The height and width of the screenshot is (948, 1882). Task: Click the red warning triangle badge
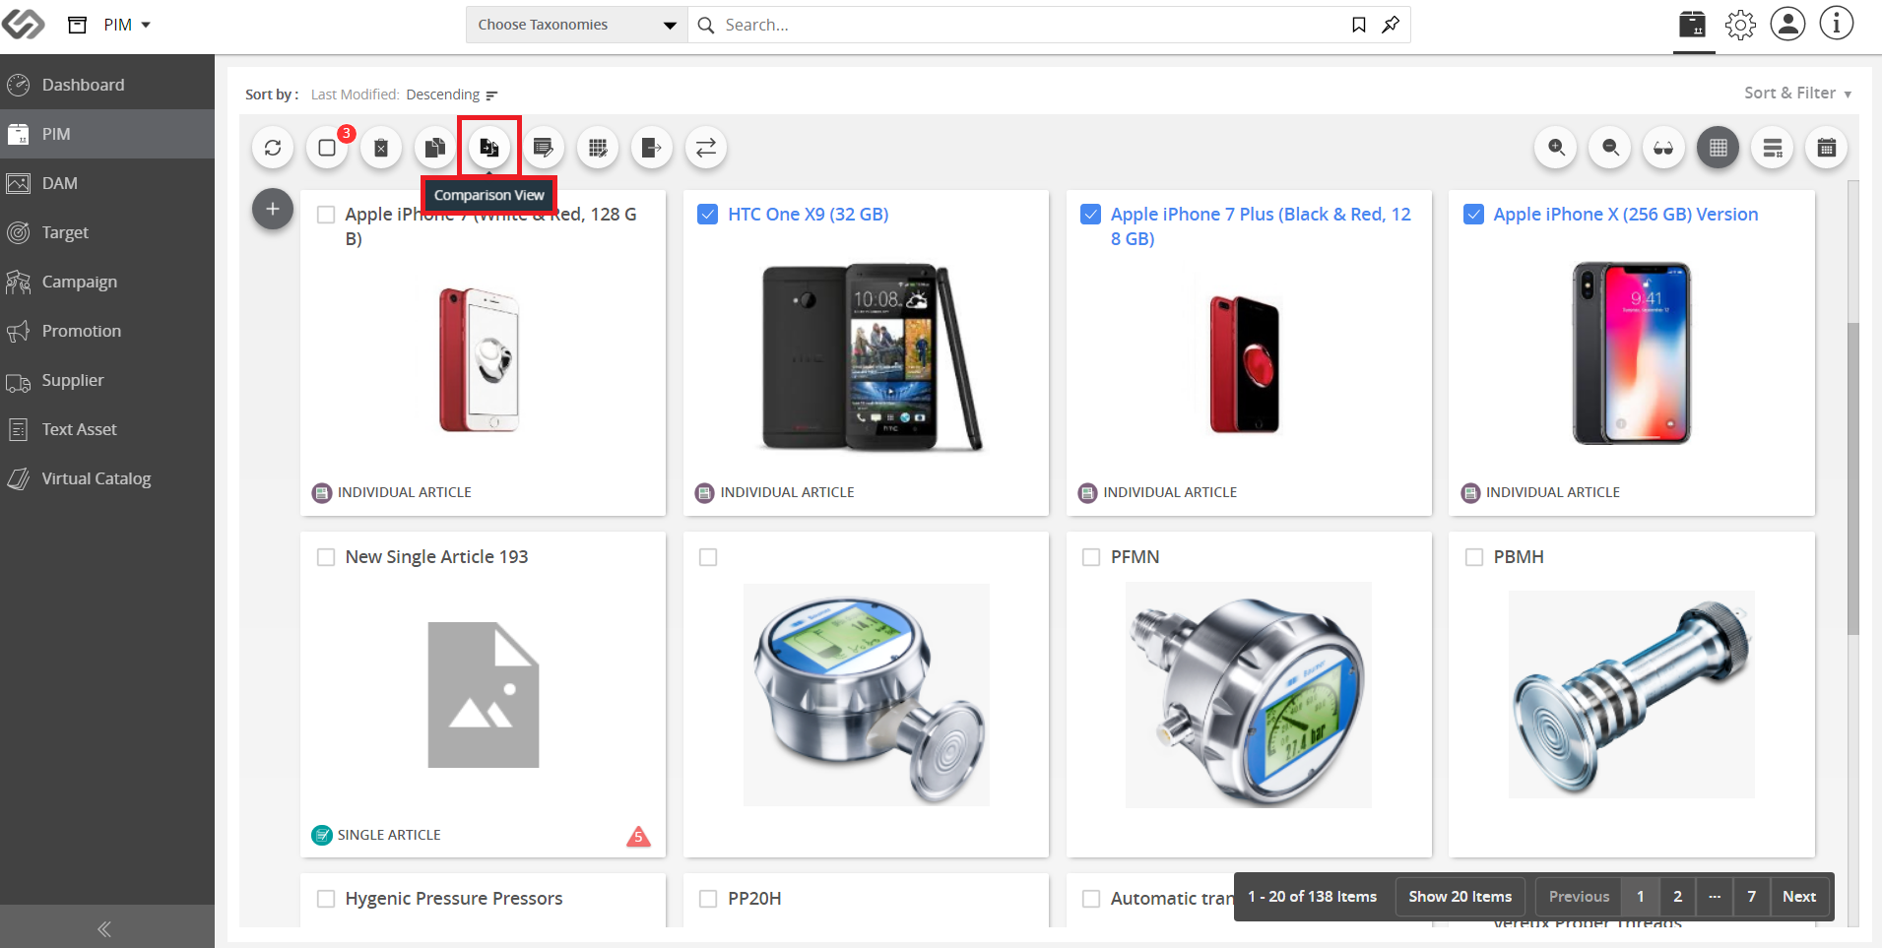pyautogui.click(x=638, y=837)
